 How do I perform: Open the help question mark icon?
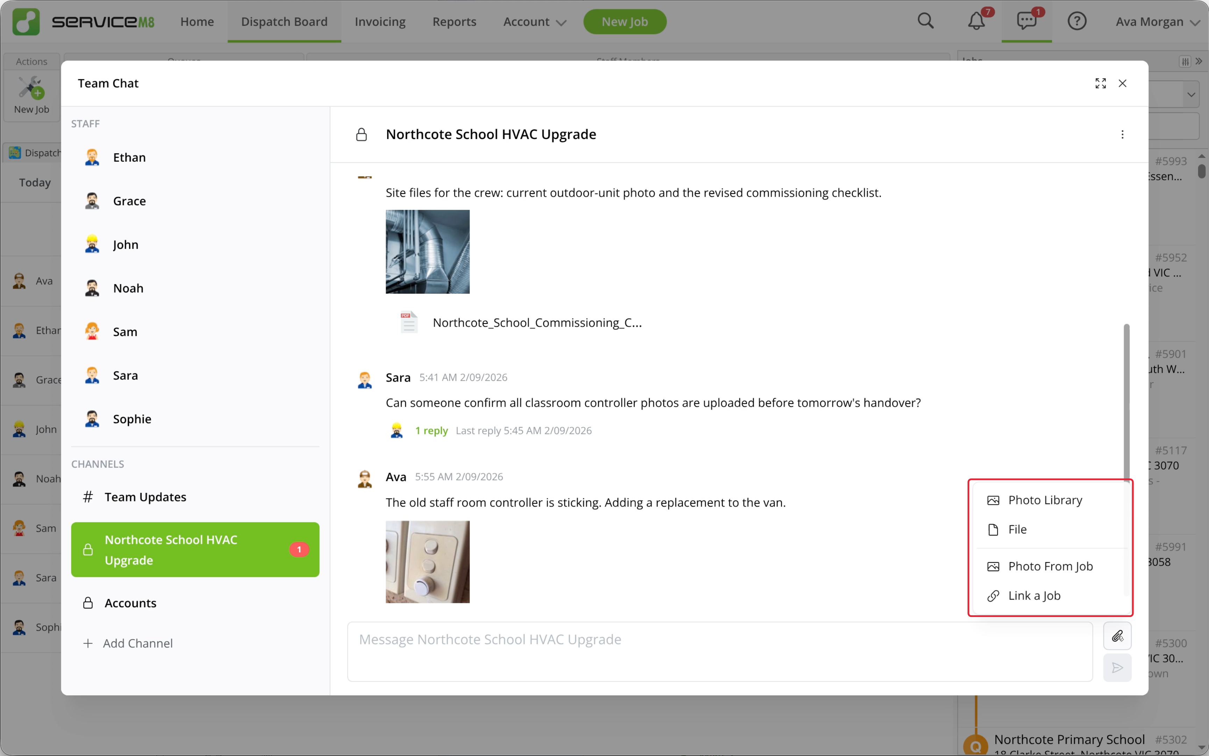1077,21
